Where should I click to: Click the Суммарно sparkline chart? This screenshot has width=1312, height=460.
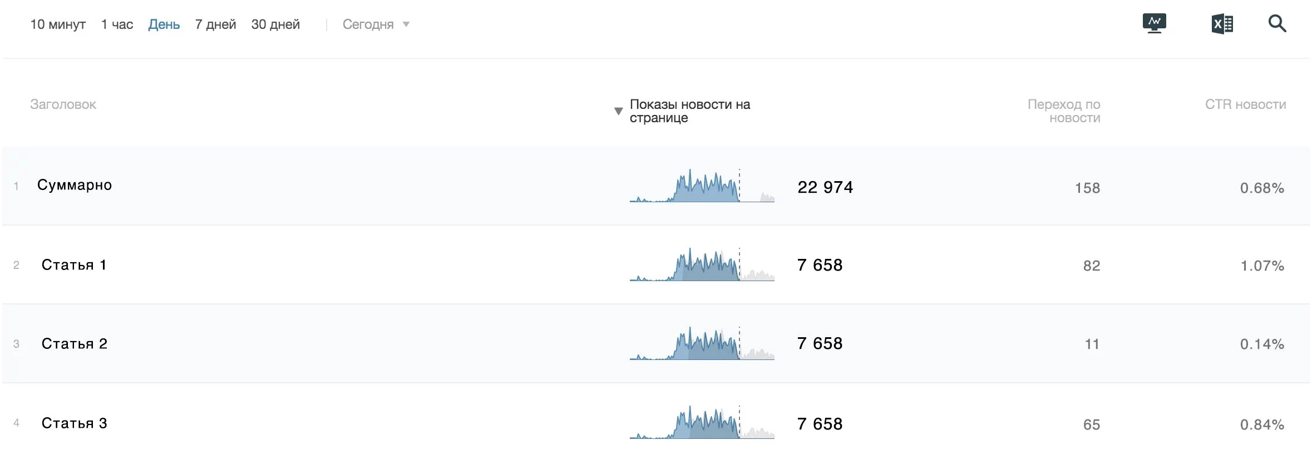tap(702, 186)
